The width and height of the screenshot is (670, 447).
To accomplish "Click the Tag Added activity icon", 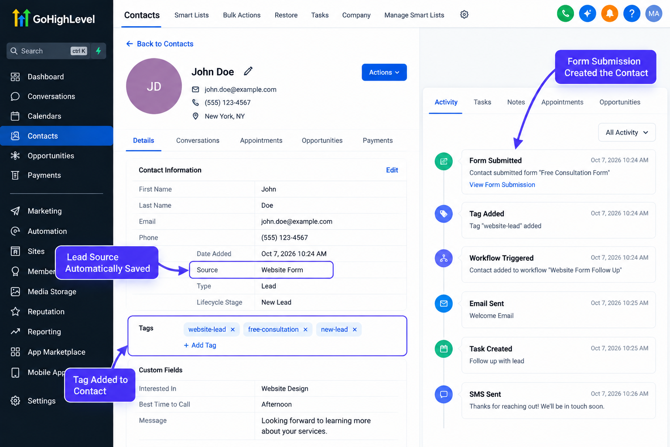I will [444, 214].
